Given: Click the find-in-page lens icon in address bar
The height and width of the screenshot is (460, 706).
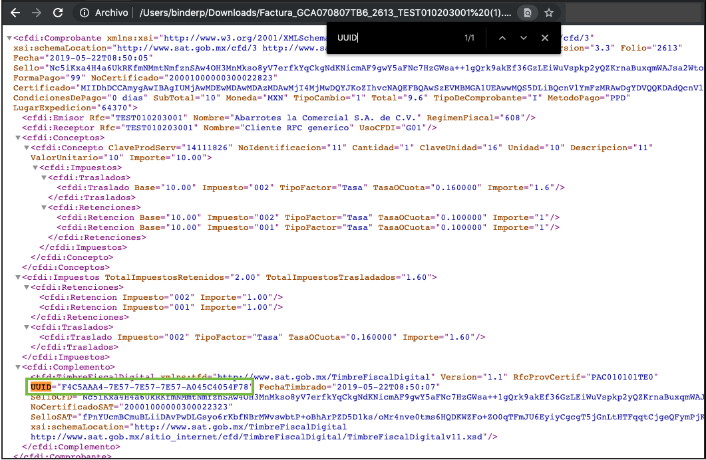Looking at the screenshot, I should (528, 13).
